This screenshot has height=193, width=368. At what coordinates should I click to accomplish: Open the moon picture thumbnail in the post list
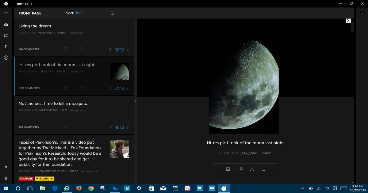click(120, 71)
